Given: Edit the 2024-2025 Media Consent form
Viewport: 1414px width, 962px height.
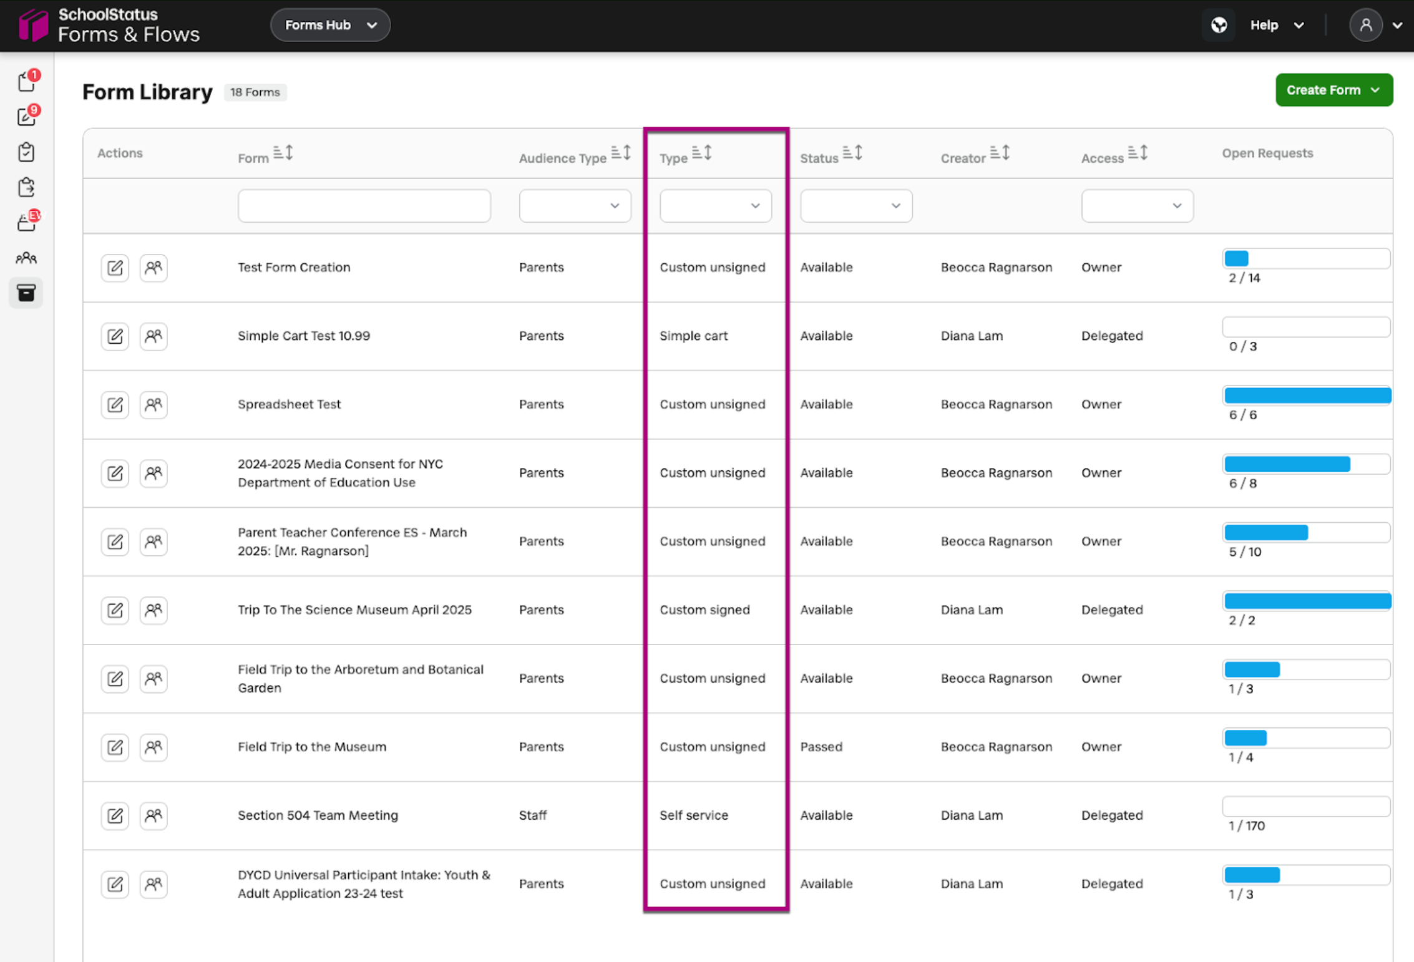Looking at the screenshot, I should (115, 473).
